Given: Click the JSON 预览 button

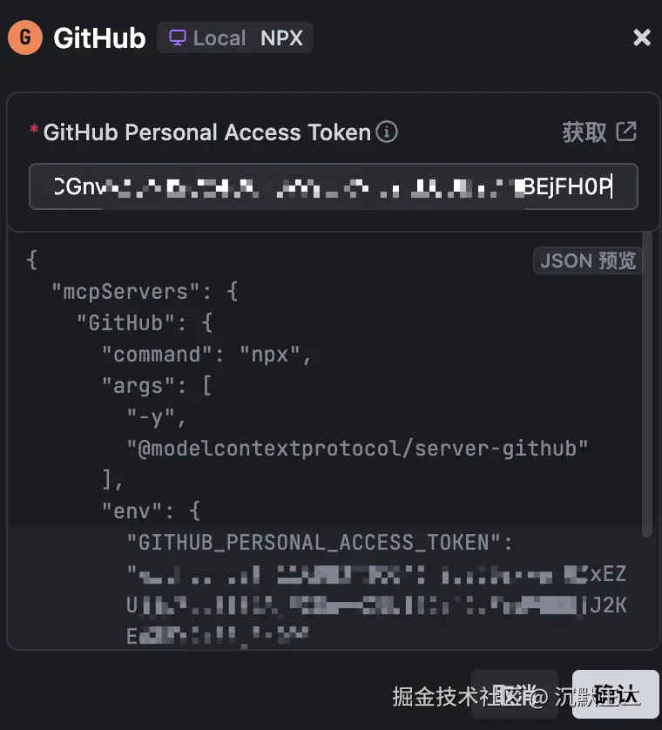Looking at the screenshot, I should (x=588, y=260).
